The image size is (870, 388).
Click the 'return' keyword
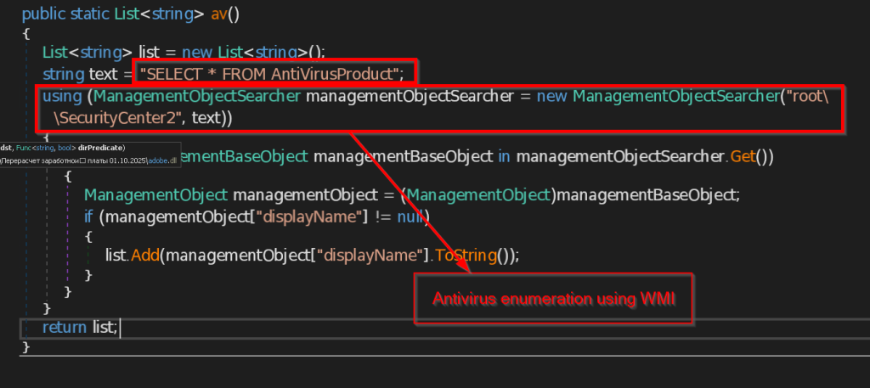65,327
